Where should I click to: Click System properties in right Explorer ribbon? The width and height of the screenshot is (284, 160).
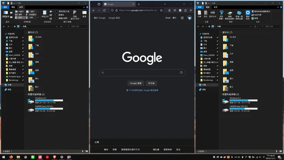point(256,15)
